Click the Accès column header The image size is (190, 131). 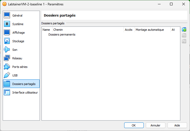pyautogui.click(x=128, y=30)
